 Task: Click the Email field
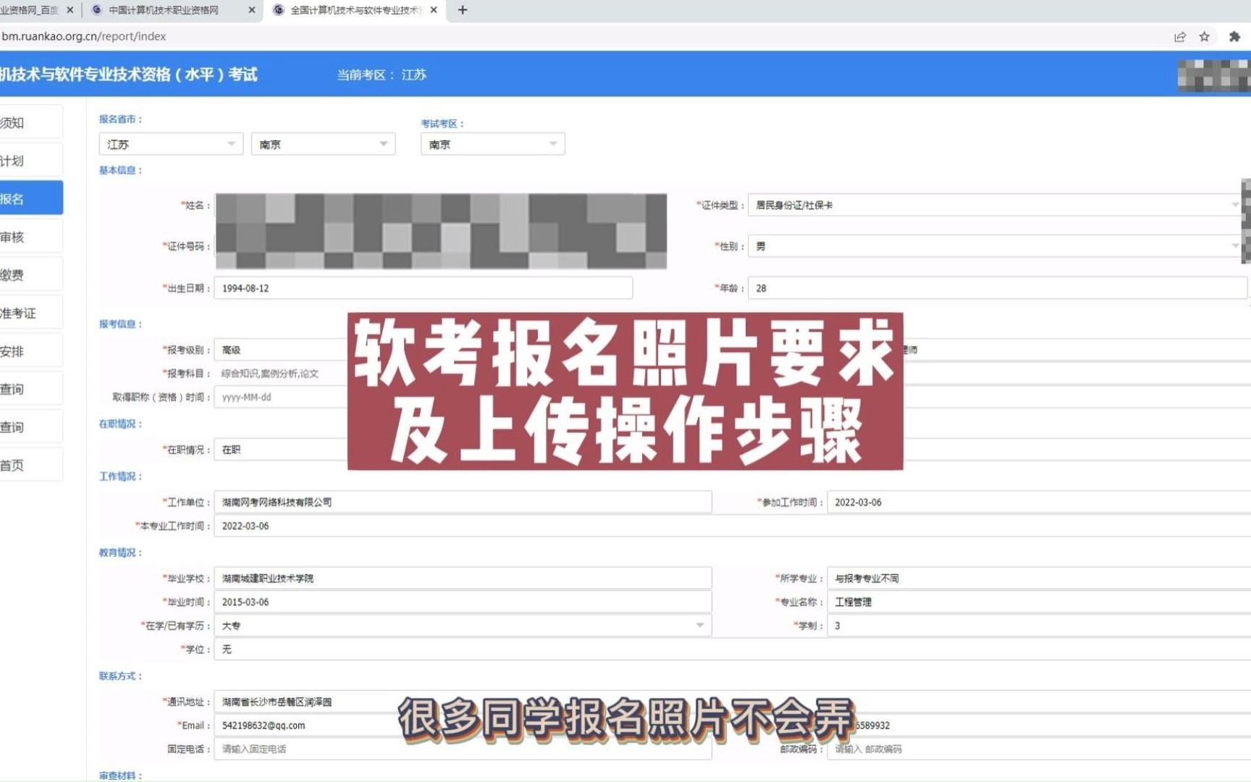click(x=463, y=726)
